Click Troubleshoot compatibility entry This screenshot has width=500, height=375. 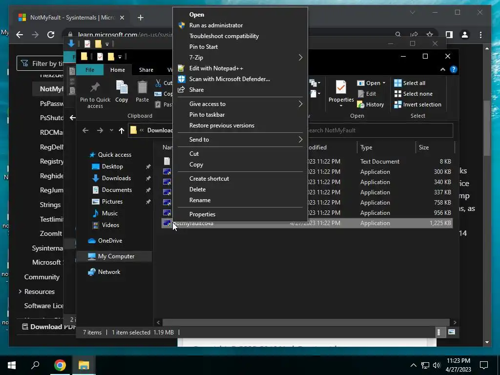(x=224, y=36)
